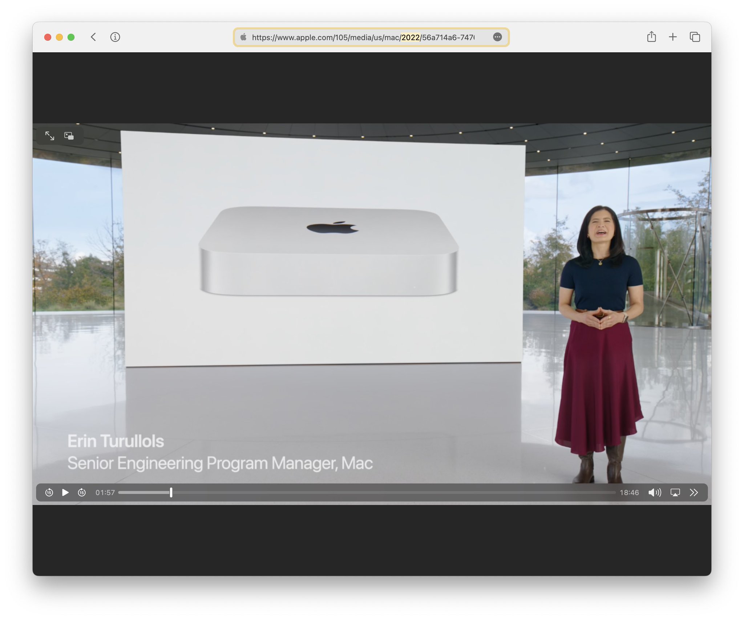Click the highlighted 2022 text in the URL
The height and width of the screenshot is (619, 744).
(x=410, y=37)
